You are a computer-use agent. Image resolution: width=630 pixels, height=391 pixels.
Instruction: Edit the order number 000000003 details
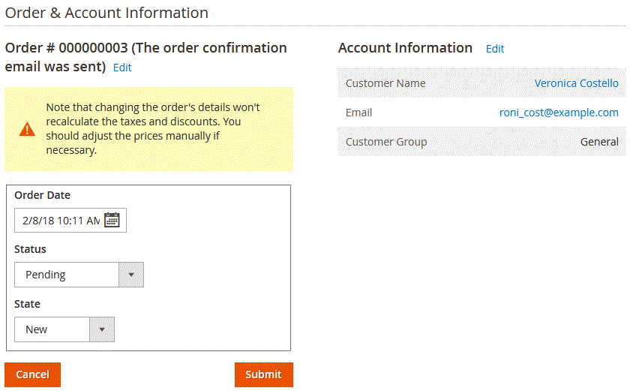[122, 68]
